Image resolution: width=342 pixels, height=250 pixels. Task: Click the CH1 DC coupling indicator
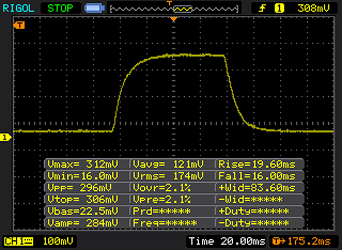(x=18, y=241)
